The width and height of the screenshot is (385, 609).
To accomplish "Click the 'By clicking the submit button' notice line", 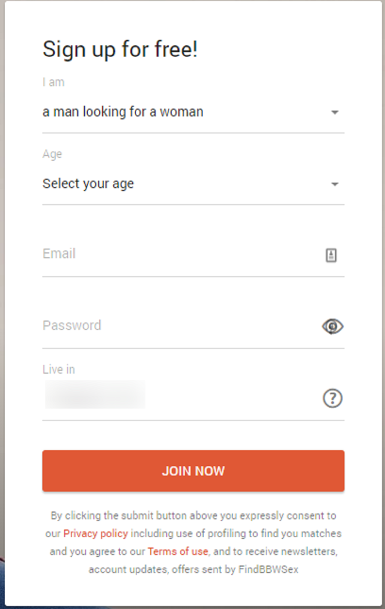I will point(193,516).
